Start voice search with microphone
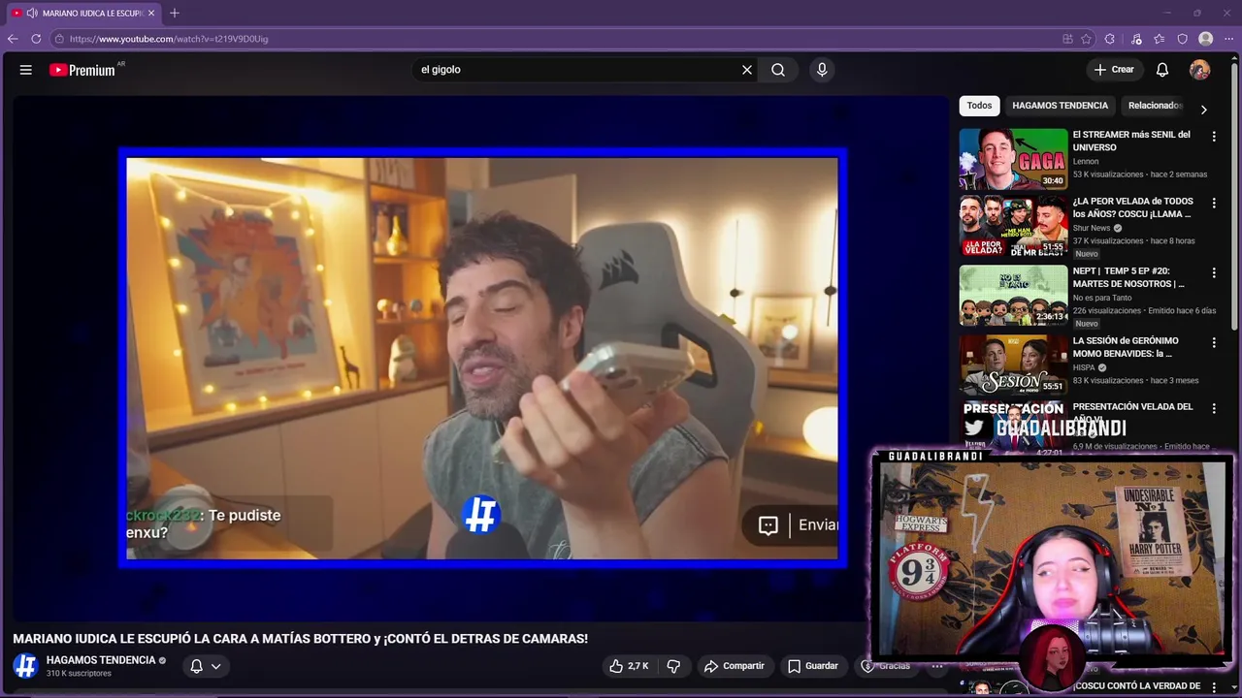1242x698 pixels. (822, 70)
